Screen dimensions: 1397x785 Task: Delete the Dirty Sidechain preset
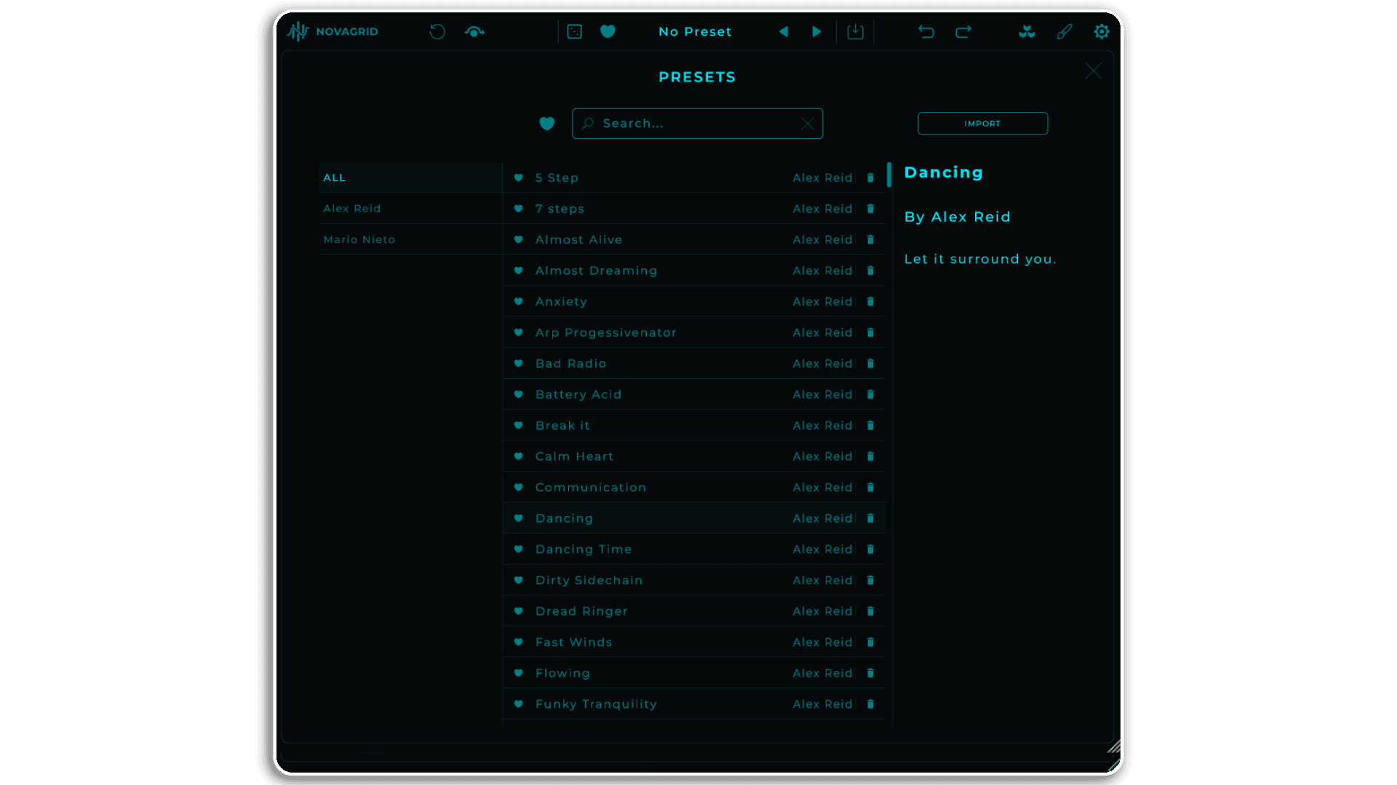(870, 580)
